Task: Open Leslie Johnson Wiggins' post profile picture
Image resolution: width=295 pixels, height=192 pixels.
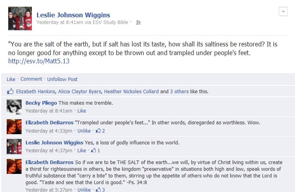Action: [20, 18]
